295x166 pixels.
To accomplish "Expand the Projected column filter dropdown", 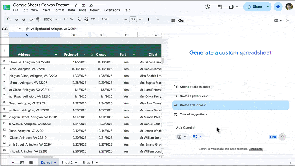I will coord(84,54).
